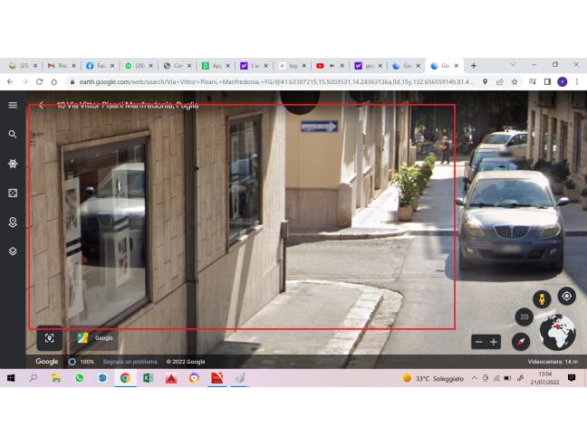Click the battery icon in system tray
Viewport: 587px width, 445px height.
[x=507, y=378]
